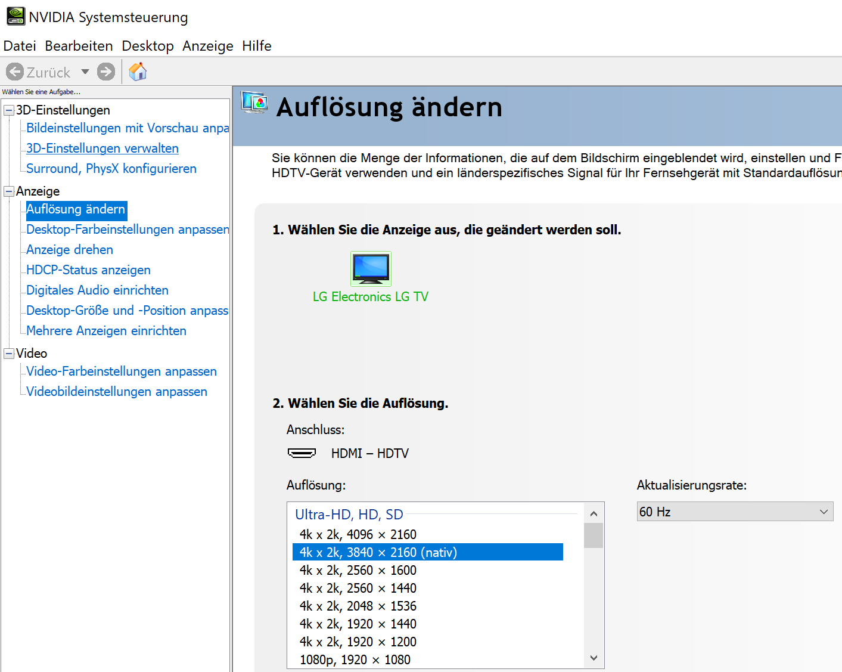Viewport: 842px width, 672px height.
Task: Click the resolution list scrollbar thumb
Action: tap(594, 535)
